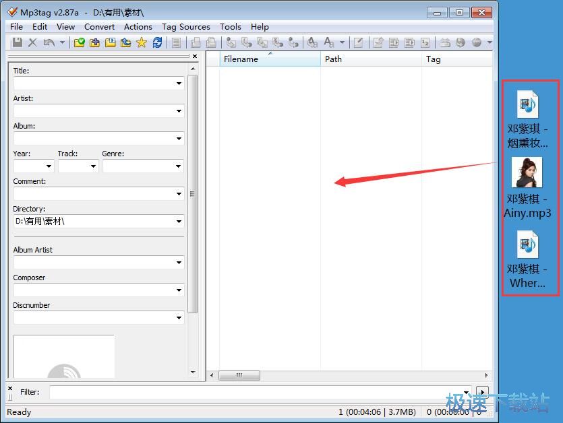Click the Change directory folder icon
Viewport: 563px width, 423px height.
(x=80, y=42)
